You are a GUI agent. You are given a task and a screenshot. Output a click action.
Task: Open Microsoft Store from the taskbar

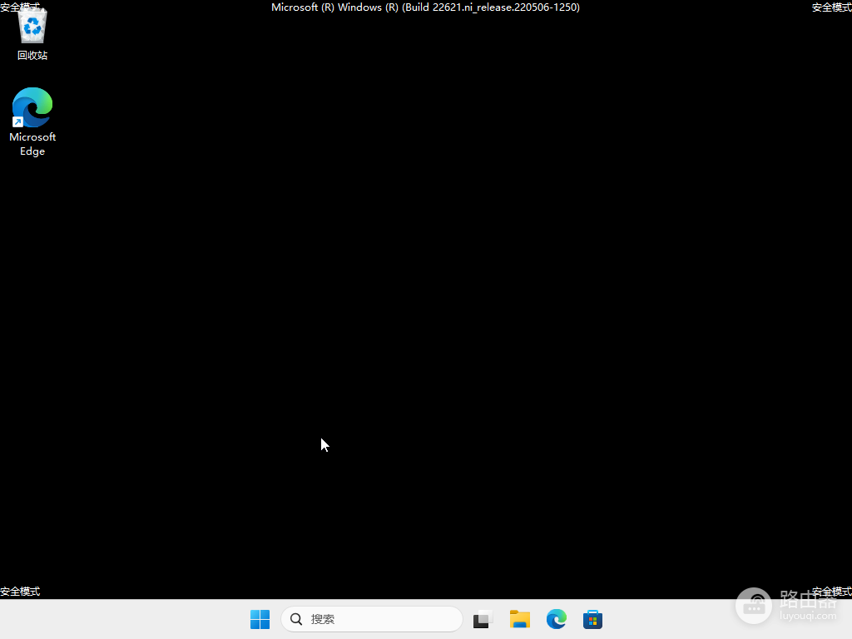(592, 619)
